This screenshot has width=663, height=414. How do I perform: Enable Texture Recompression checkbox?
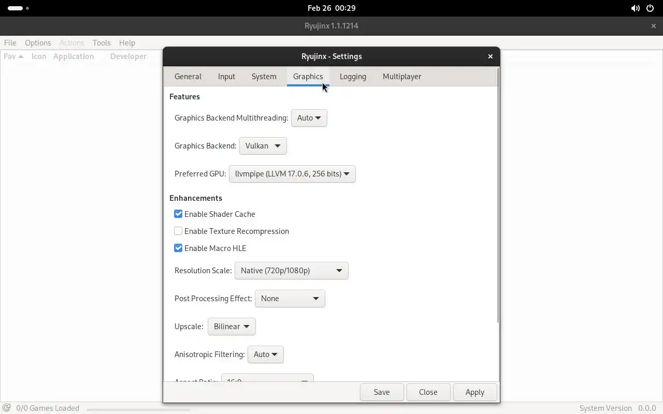178,231
